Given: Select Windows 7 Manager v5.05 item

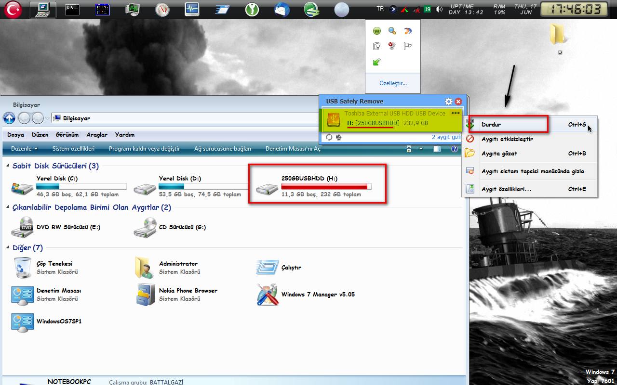Looking at the screenshot, I should coord(306,295).
